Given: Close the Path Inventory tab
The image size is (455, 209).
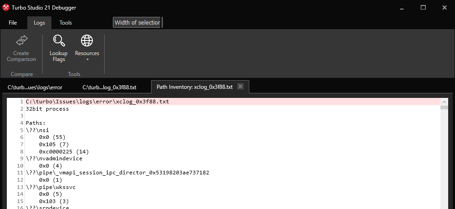Looking at the screenshot, I should click(x=241, y=87).
